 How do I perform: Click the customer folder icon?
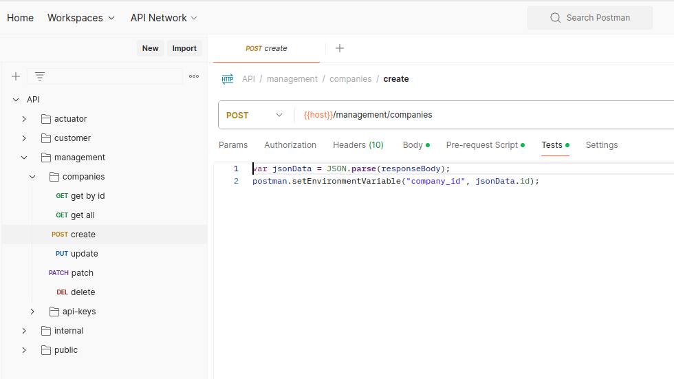pos(46,138)
